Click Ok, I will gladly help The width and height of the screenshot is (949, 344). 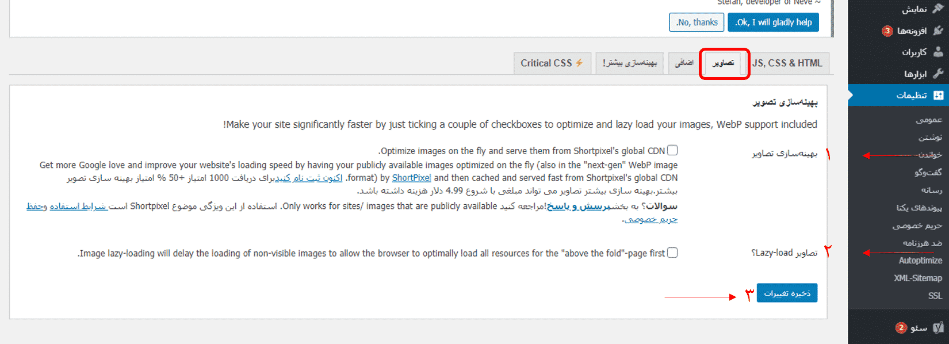click(x=773, y=22)
